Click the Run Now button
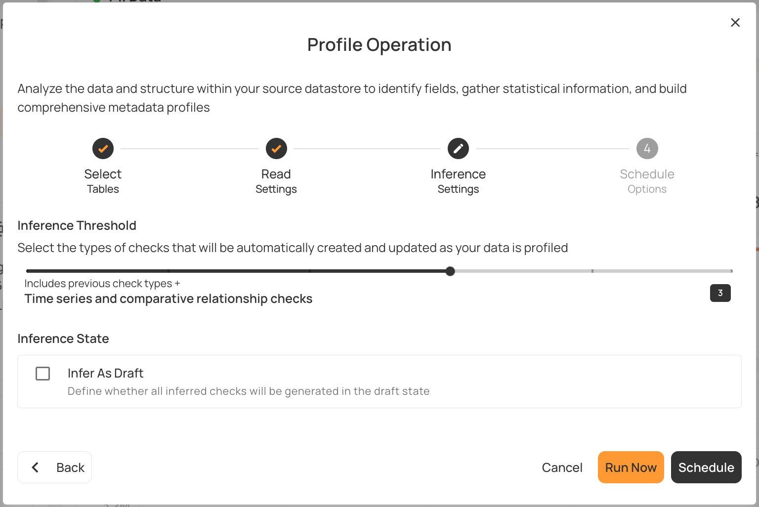The width and height of the screenshot is (759, 507). point(631,467)
